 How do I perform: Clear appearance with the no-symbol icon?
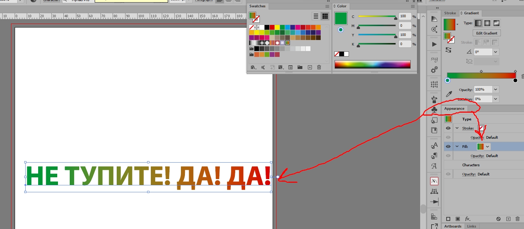(498, 219)
